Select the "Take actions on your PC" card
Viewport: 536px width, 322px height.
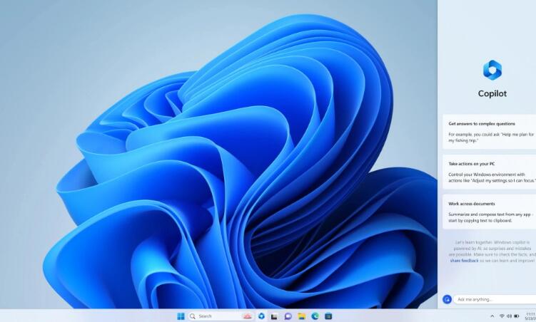coord(489,171)
